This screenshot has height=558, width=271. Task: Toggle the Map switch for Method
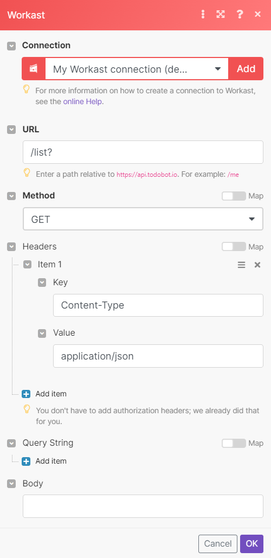click(234, 196)
